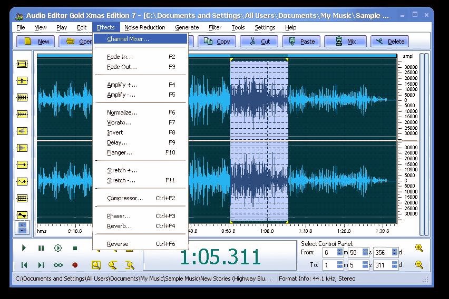
Task: Adjust the From seconds spinner arrows
Action: click(x=365, y=252)
